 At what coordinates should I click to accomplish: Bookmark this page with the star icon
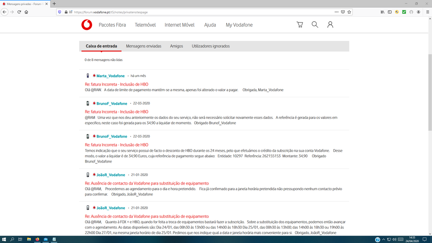coord(349,12)
